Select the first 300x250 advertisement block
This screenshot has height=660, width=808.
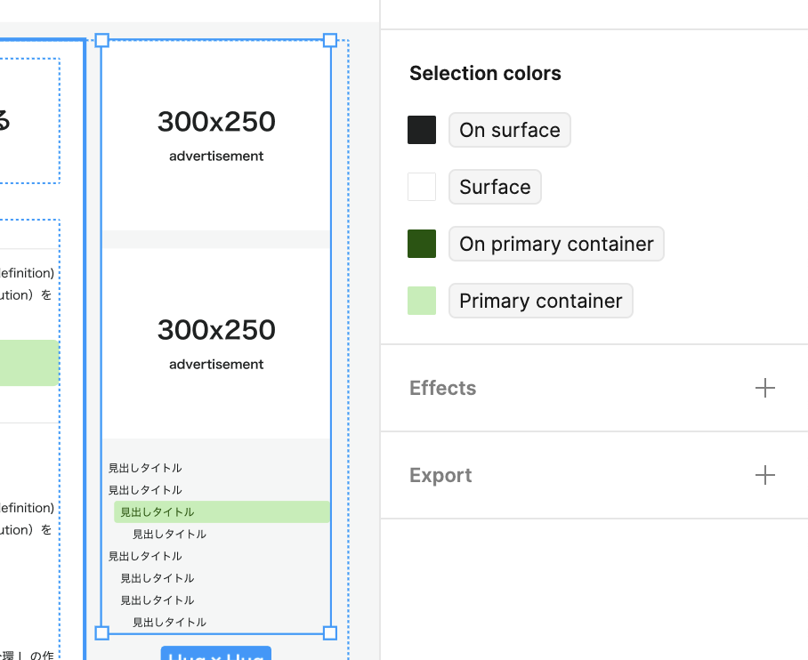(216, 135)
